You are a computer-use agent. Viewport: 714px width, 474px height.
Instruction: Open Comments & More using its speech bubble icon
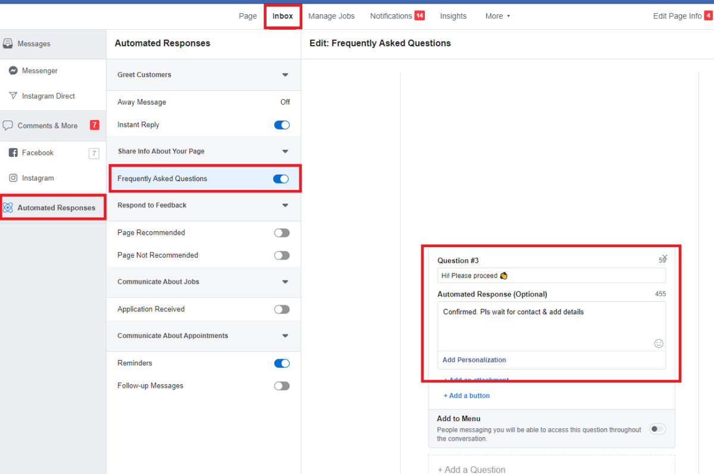[8, 125]
